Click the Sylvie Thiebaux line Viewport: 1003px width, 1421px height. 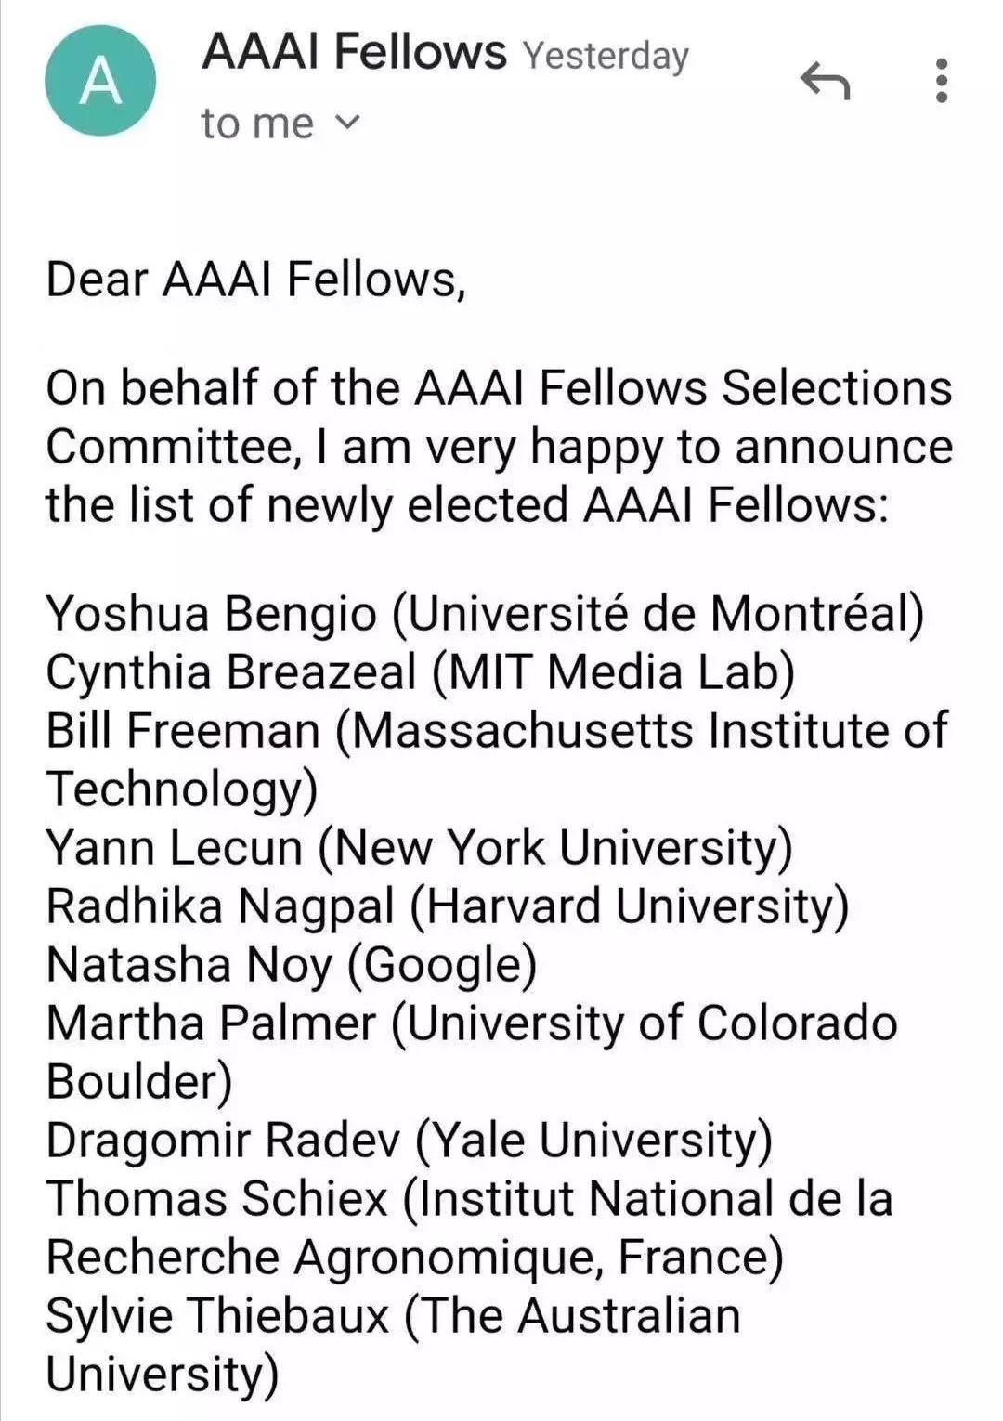coord(392,1315)
